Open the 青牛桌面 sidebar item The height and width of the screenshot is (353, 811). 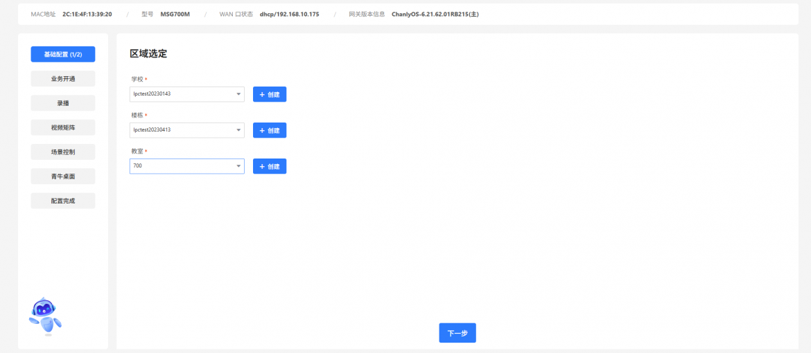coord(63,176)
